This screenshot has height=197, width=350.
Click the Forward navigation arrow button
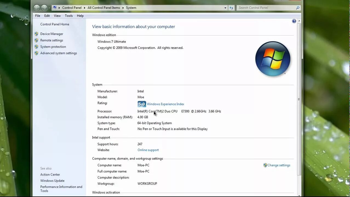point(44,8)
